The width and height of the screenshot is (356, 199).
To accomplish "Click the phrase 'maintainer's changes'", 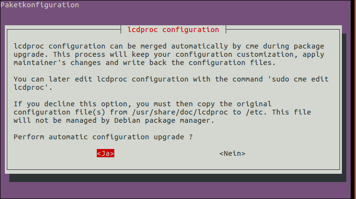I will pyautogui.click(x=57, y=63).
